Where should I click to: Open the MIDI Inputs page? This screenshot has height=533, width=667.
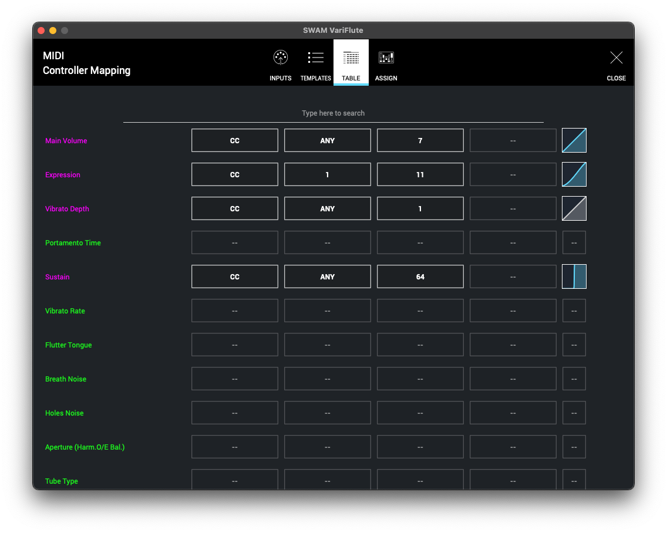pos(281,64)
